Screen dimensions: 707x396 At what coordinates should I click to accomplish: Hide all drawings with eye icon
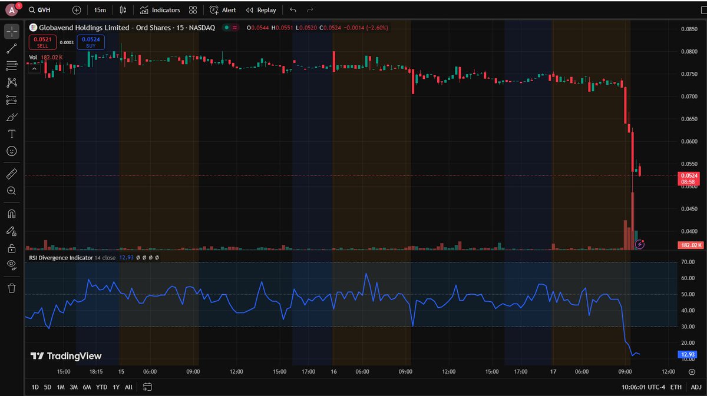pos(12,265)
